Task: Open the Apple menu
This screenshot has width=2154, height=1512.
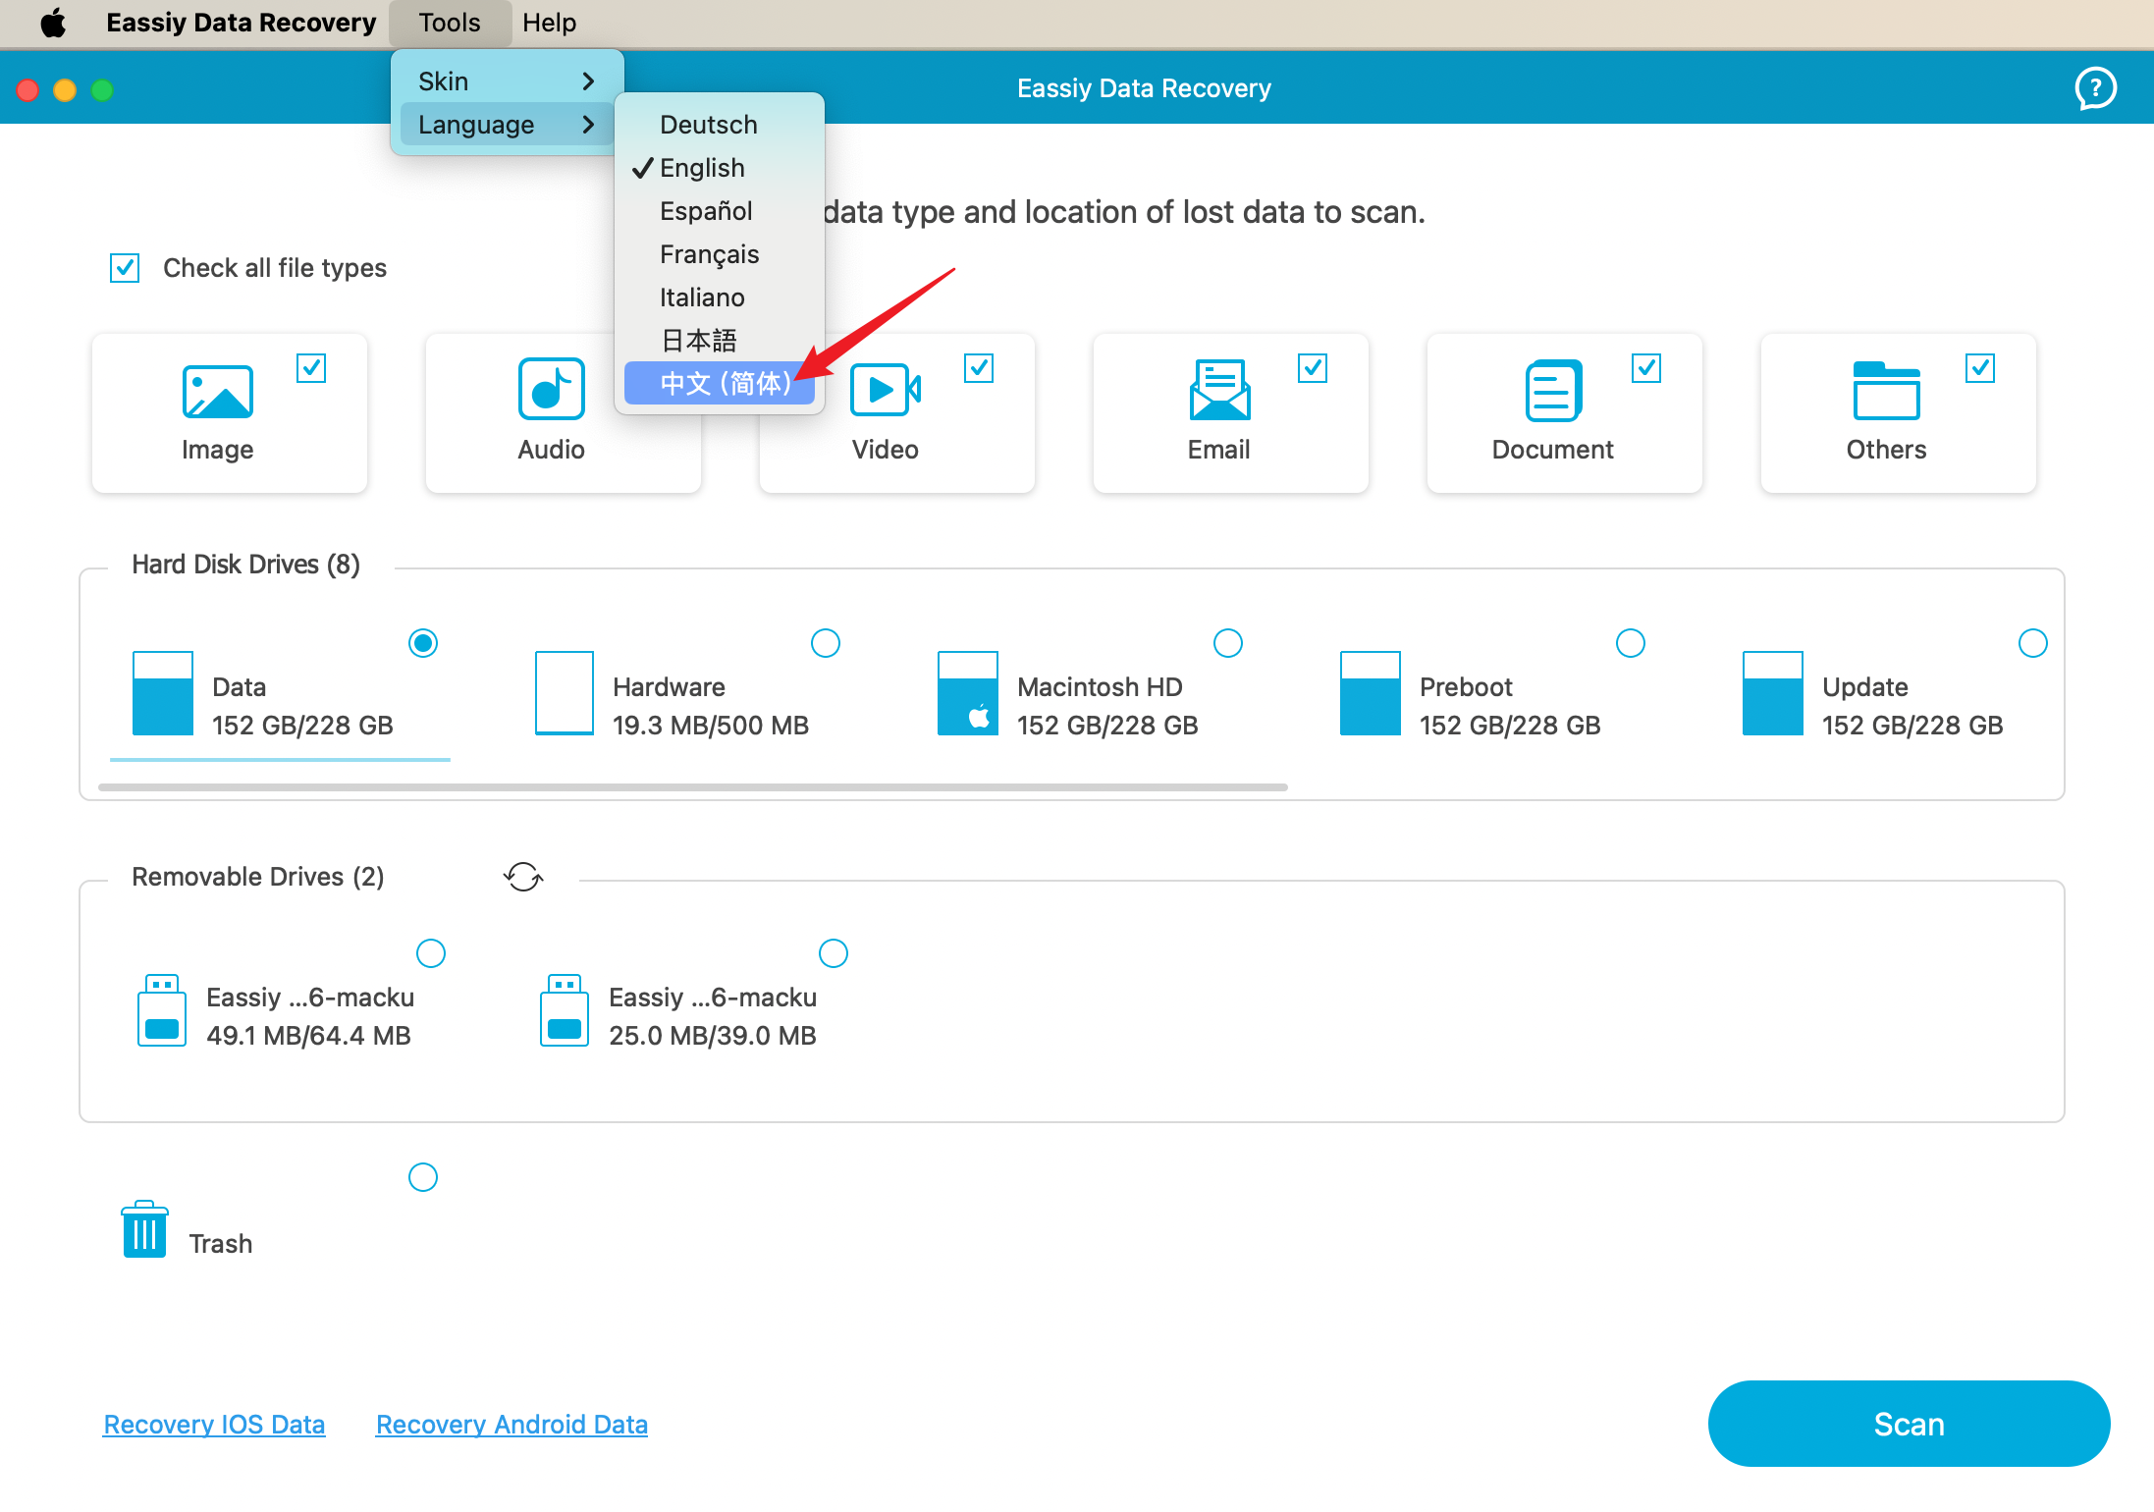Action: coord(53,23)
